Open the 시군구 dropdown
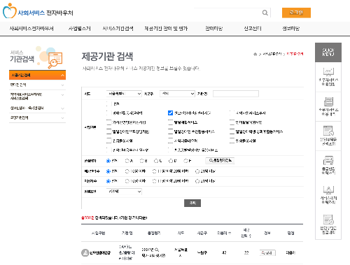This screenshot has width=350, height=265. point(177,94)
